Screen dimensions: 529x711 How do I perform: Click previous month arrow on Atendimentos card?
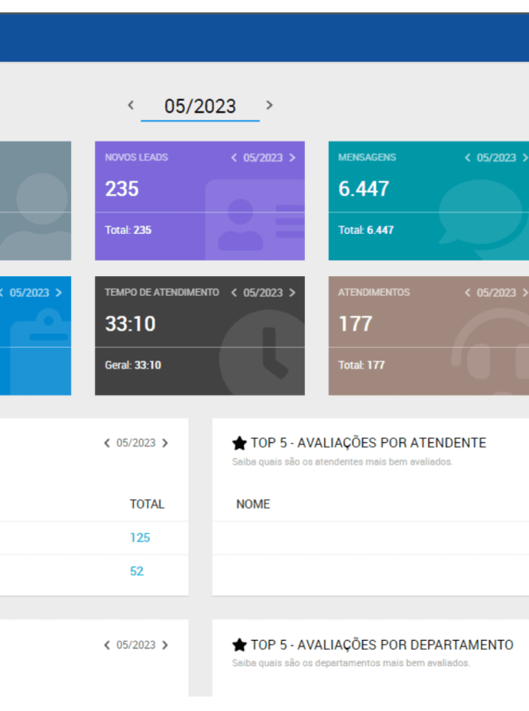tap(468, 293)
